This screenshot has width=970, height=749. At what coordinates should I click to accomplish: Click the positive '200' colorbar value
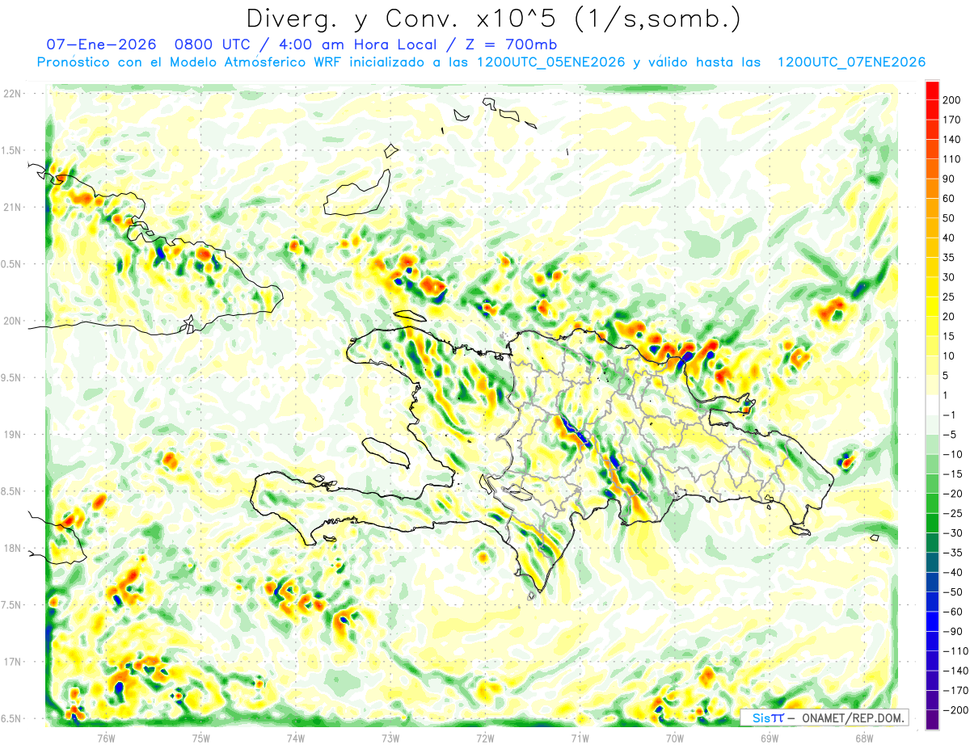pyautogui.click(x=952, y=100)
